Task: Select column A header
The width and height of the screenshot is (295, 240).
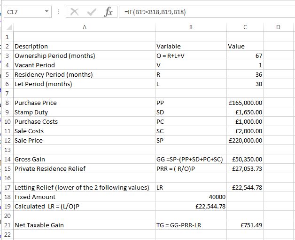Action: (x=84, y=27)
